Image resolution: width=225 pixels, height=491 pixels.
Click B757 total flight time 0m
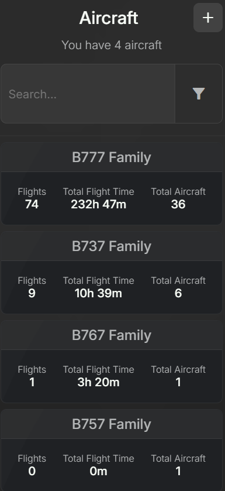98,471
